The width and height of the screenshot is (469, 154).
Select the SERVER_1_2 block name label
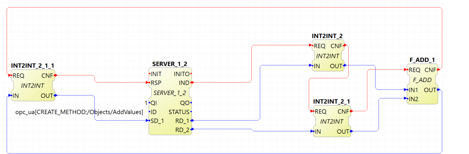tap(169, 64)
